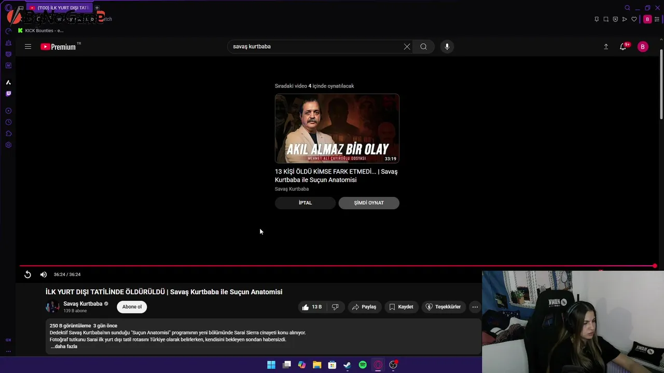Open Extensions cube icon in sidebar

[8, 134]
